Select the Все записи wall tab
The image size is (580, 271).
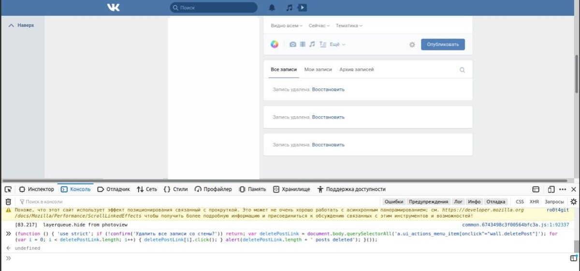pos(284,70)
